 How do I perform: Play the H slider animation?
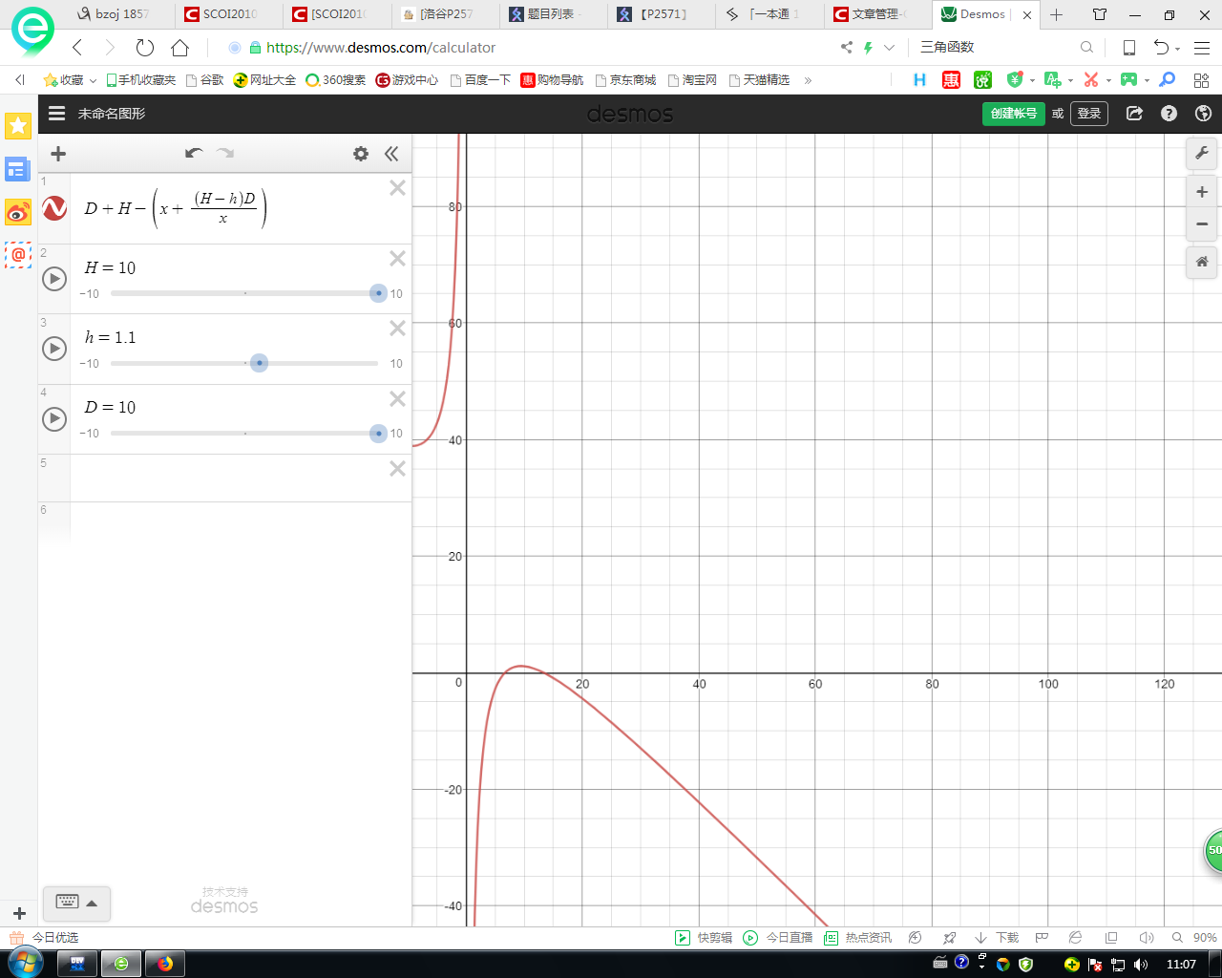tap(54, 279)
